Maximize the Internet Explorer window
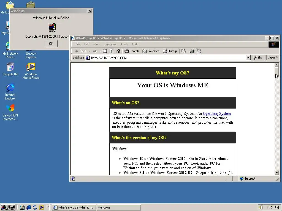Screen dimensions: 282x211 click(x=272, y=38)
